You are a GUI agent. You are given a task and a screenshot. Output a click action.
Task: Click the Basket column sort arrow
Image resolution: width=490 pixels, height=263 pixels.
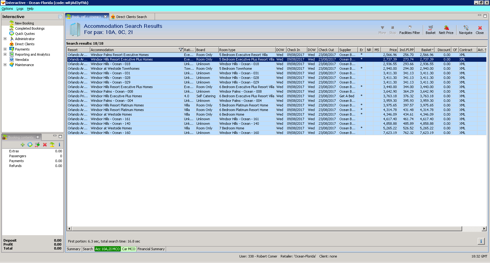pyautogui.click(x=432, y=50)
